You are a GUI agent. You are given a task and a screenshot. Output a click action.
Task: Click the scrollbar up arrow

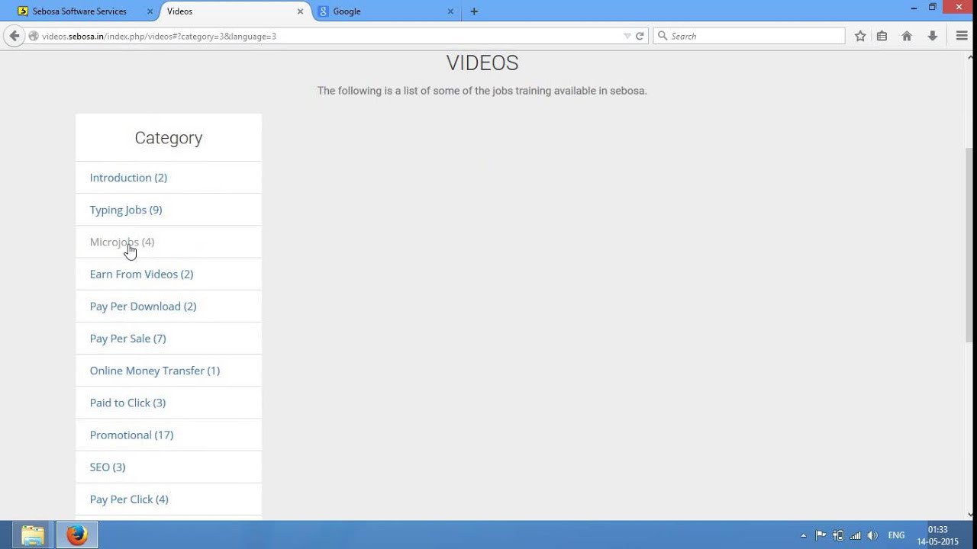970,56
